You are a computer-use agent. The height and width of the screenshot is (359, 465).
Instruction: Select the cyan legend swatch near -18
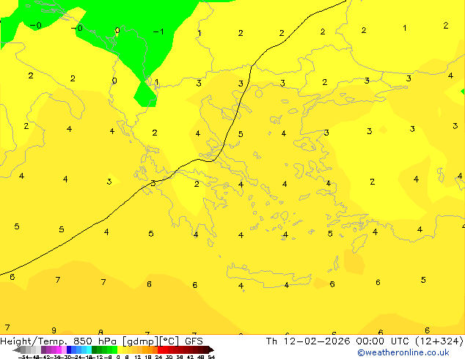click(89, 349)
